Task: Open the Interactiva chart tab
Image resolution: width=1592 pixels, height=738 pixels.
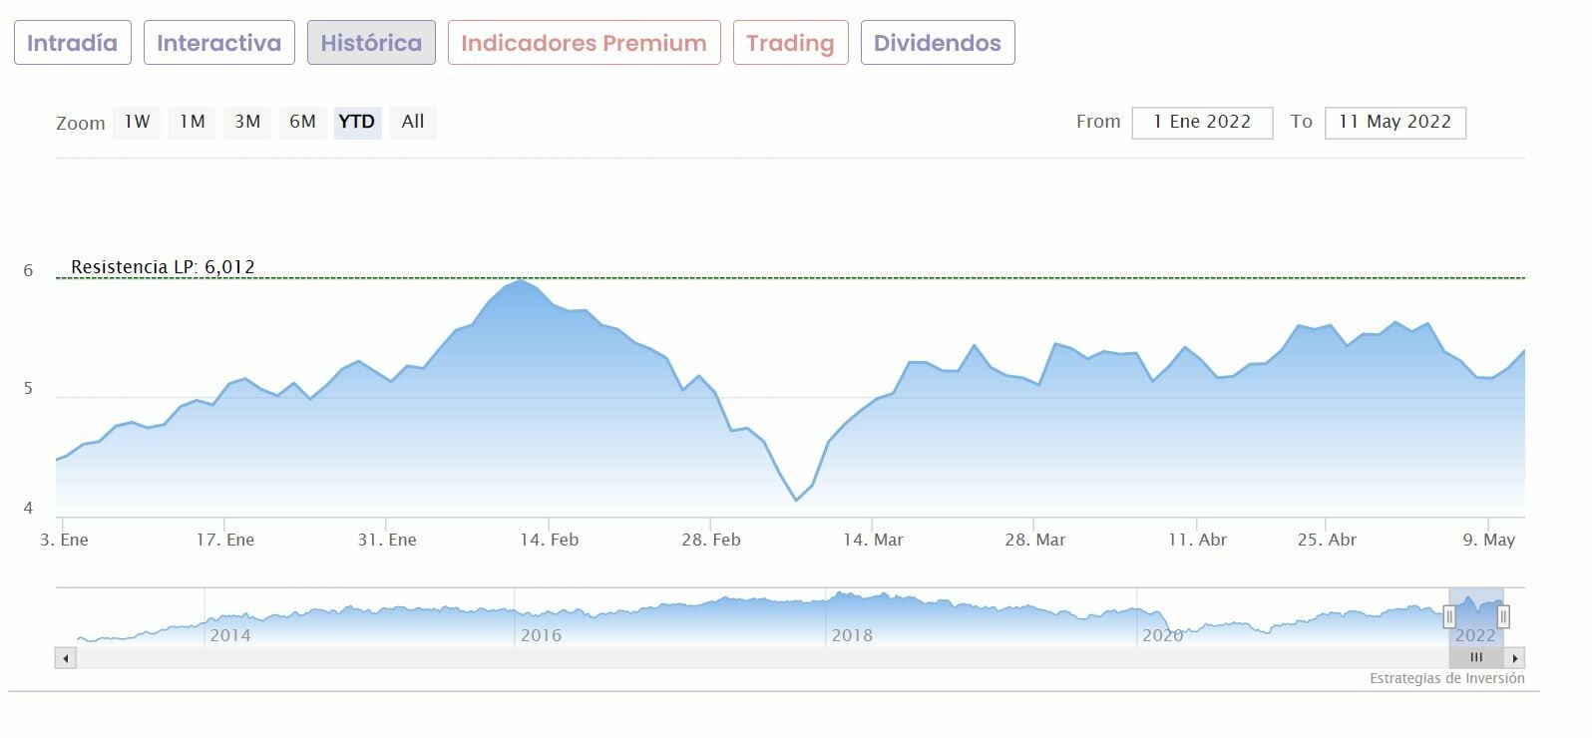Action: pyautogui.click(x=218, y=43)
